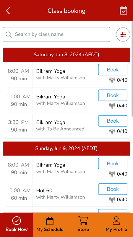Viewport: 133px width, 237px height.
Task: Click the vertical scrollbar on right edge
Action: click(132, 69)
